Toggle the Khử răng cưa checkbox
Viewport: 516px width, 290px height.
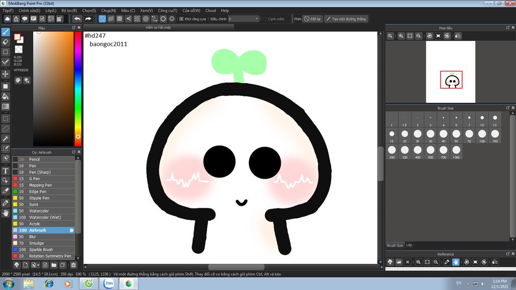click(181, 19)
